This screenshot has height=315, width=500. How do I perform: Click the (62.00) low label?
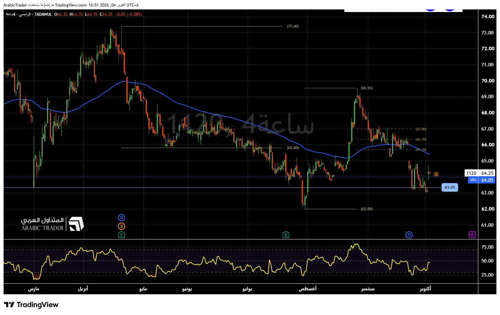pos(367,209)
